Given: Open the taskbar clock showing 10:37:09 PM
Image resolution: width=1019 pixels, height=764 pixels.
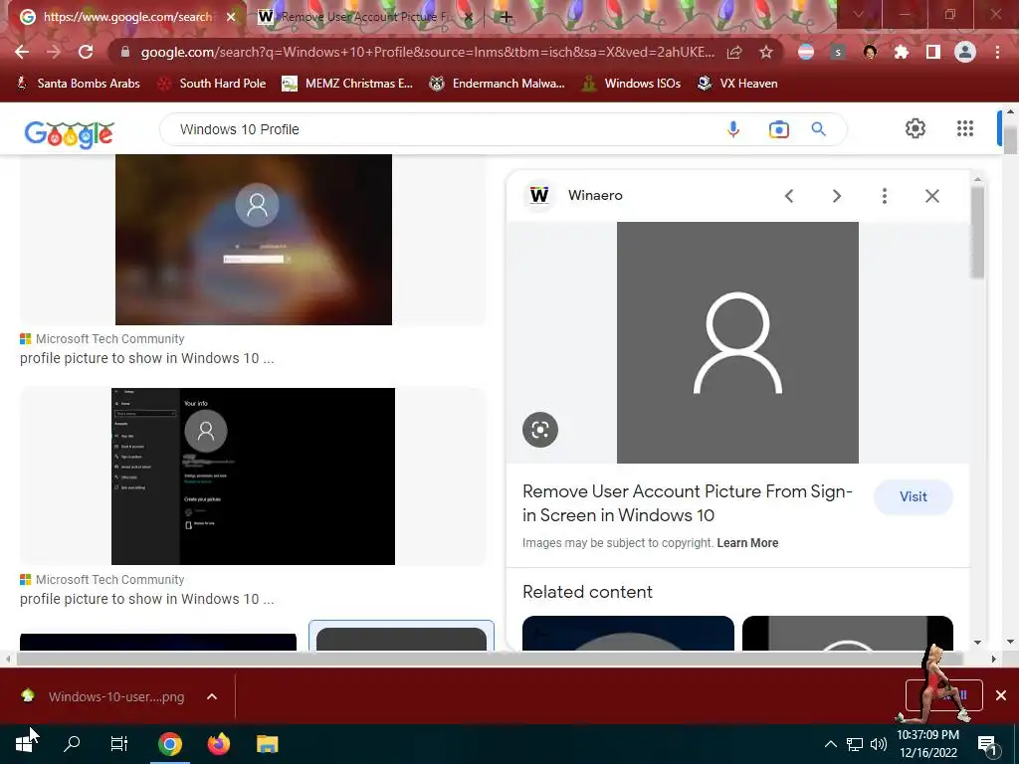Looking at the screenshot, I should (928, 744).
